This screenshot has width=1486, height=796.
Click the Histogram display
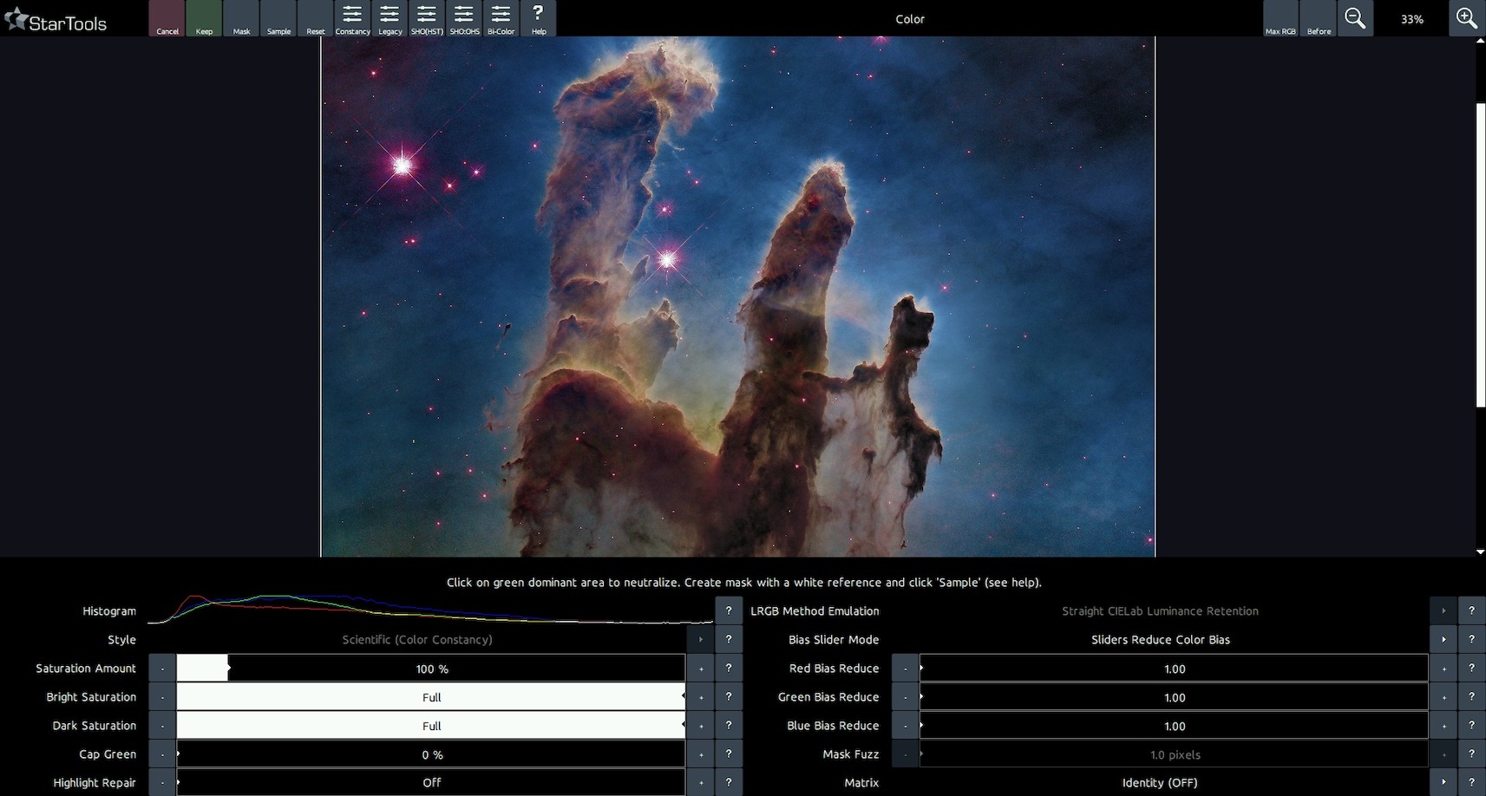(x=431, y=610)
